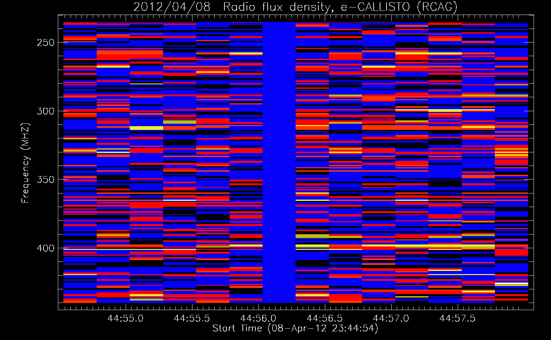The image size is (551, 340).
Task: Click the 44:57.0 time tick label
Action: pyautogui.click(x=391, y=319)
